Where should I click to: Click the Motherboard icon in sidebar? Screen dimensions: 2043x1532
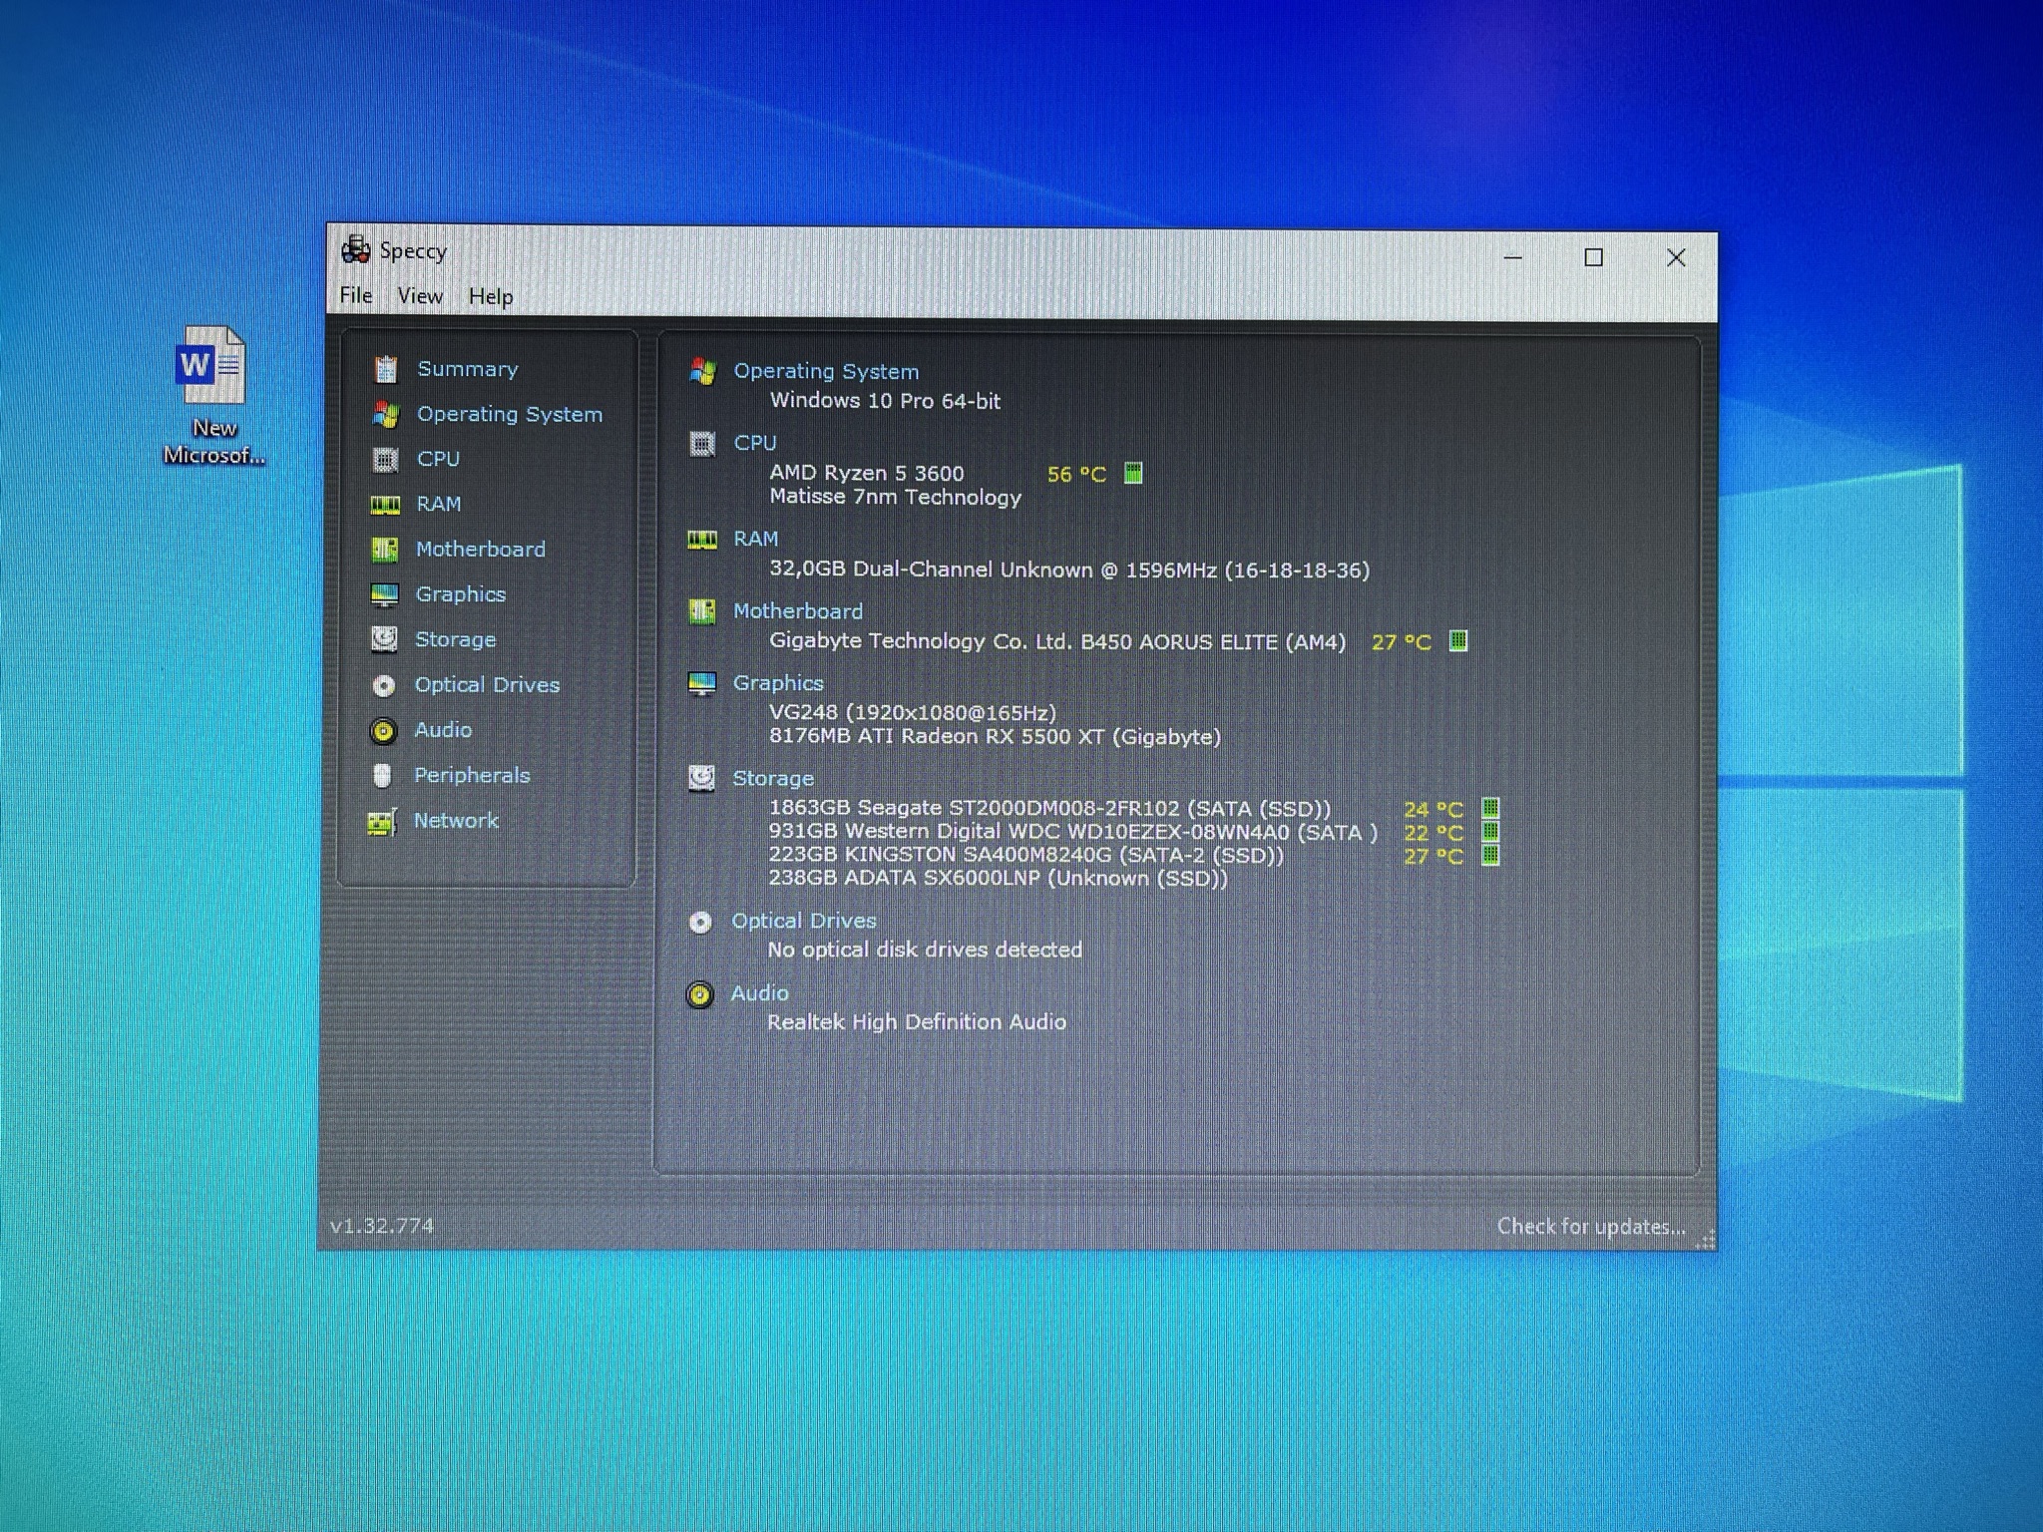click(385, 550)
